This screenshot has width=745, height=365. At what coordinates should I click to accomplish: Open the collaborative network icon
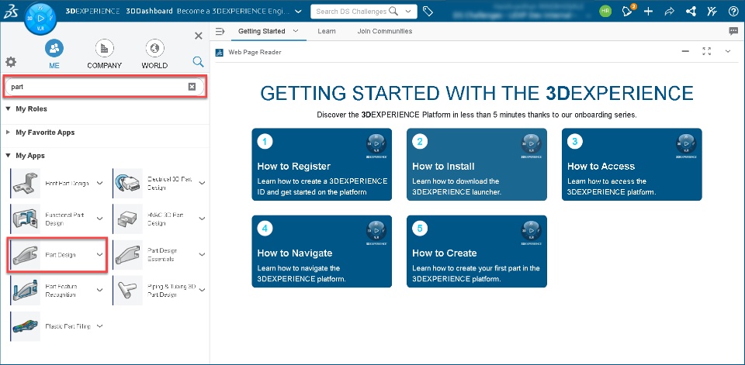pyautogui.click(x=691, y=12)
